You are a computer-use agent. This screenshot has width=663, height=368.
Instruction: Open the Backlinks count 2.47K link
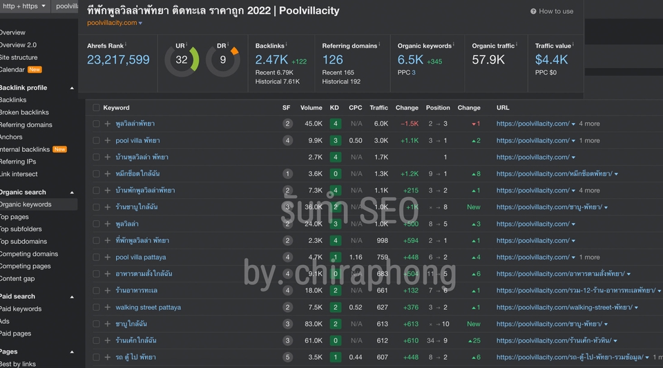pos(271,59)
